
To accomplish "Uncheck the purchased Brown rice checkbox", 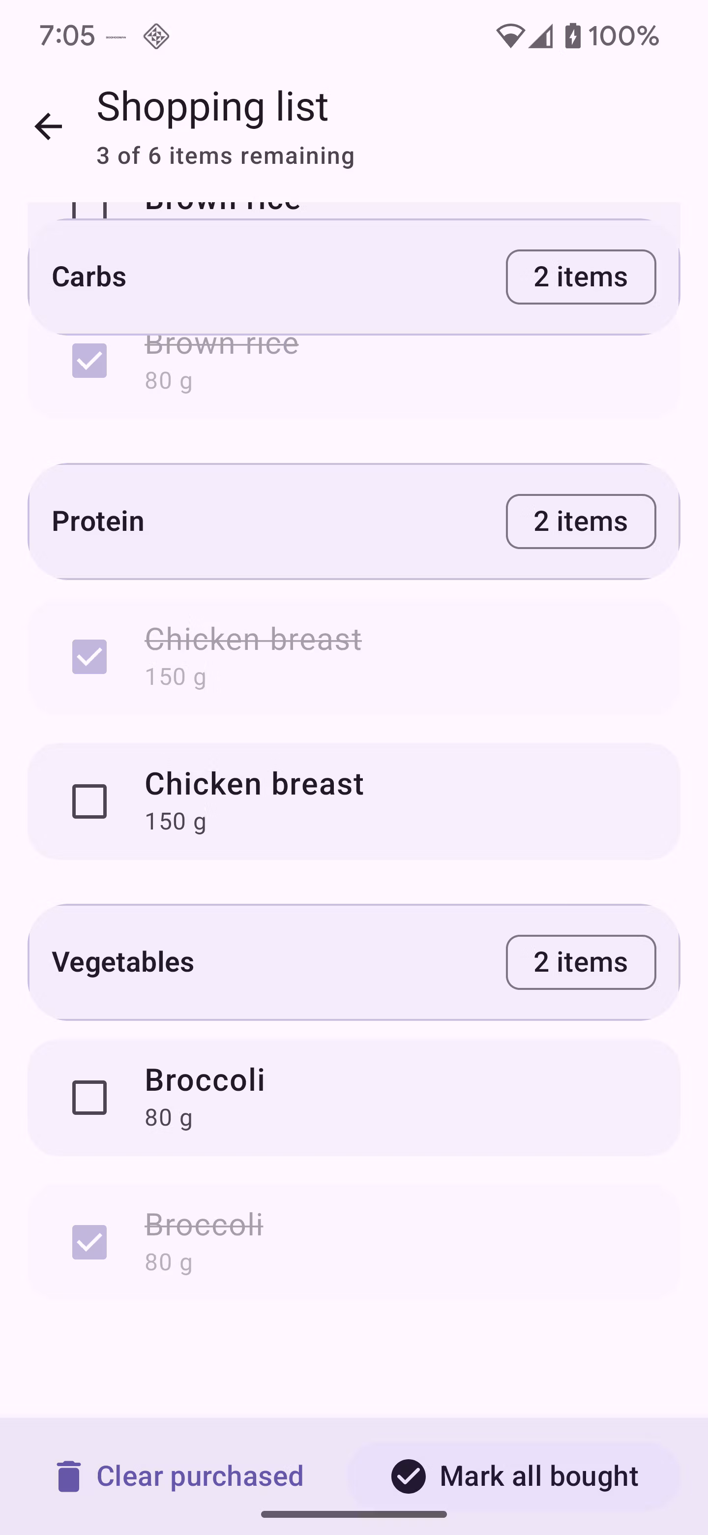I will [89, 361].
